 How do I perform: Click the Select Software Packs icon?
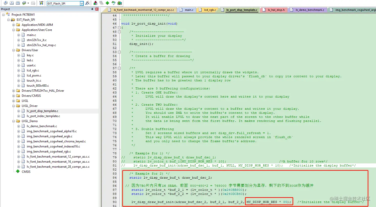point(114,3)
